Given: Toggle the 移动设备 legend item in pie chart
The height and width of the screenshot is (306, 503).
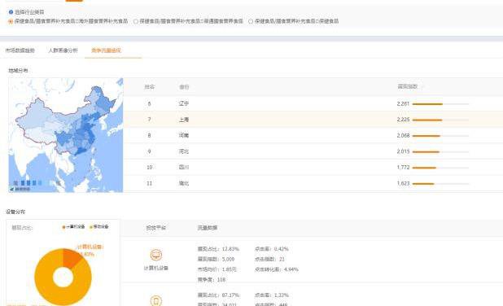Looking at the screenshot, I should [x=98, y=227].
